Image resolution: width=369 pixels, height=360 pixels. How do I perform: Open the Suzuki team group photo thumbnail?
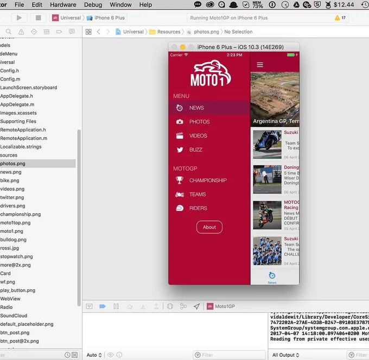267,251
